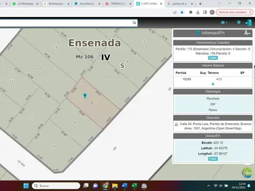The width and height of the screenshot is (255, 191).
Task: Click the bookmark star icon
Action: pos(182,12)
